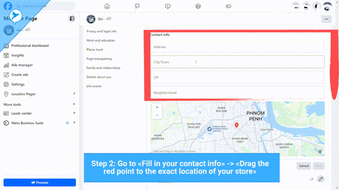This screenshot has height=190, width=339.
Task: Zoom out on the map
Action: [157, 115]
